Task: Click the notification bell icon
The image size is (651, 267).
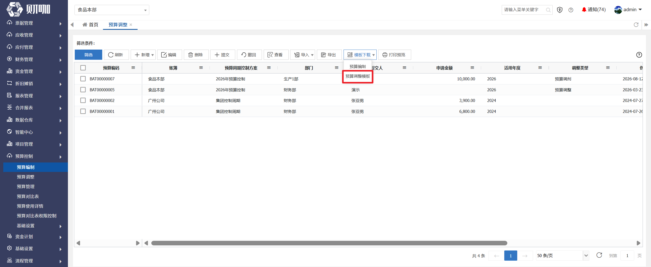Action: tap(584, 10)
